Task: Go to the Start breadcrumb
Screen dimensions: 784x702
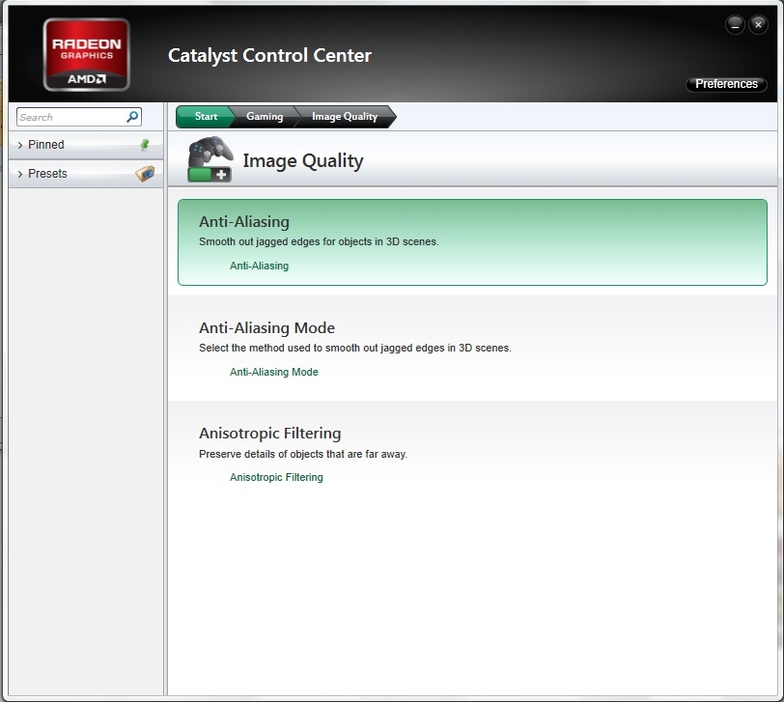Action: click(205, 117)
